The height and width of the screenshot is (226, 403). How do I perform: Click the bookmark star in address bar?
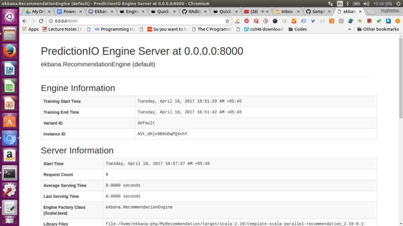click(228, 21)
